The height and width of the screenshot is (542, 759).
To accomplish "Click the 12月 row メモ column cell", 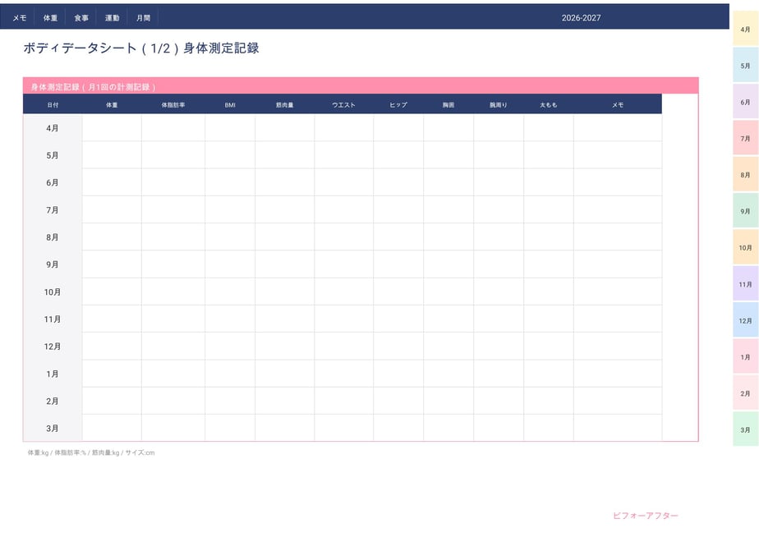I will (618, 346).
